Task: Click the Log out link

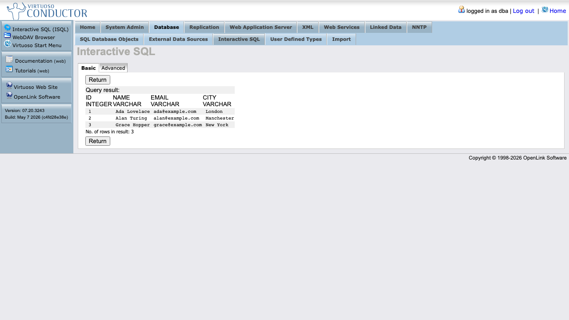Action: click(524, 11)
